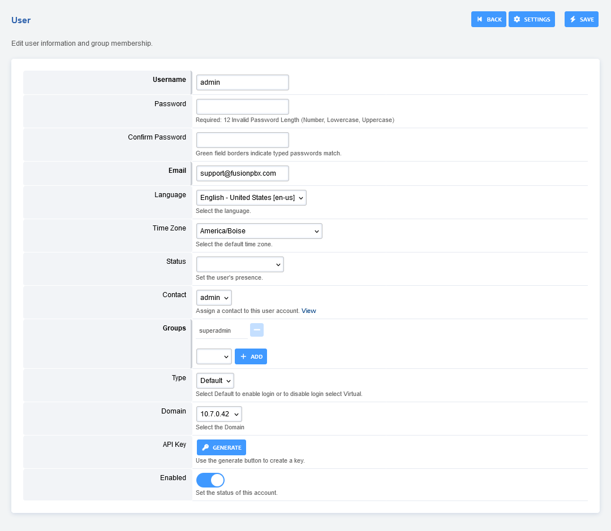Click the Email input field
The image size is (611, 531).
[242, 173]
